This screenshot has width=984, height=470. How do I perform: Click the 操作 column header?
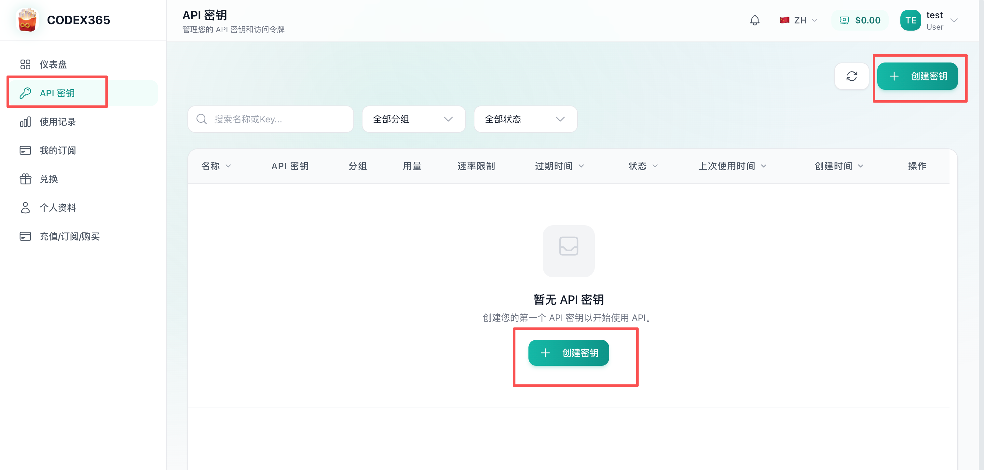pyautogui.click(x=917, y=166)
